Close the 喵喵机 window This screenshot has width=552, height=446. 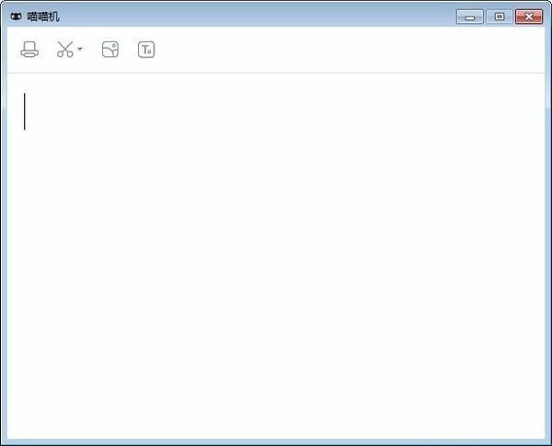coord(529,17)
